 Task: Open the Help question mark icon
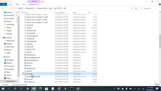pyautogui.click(x=160, y=4)
